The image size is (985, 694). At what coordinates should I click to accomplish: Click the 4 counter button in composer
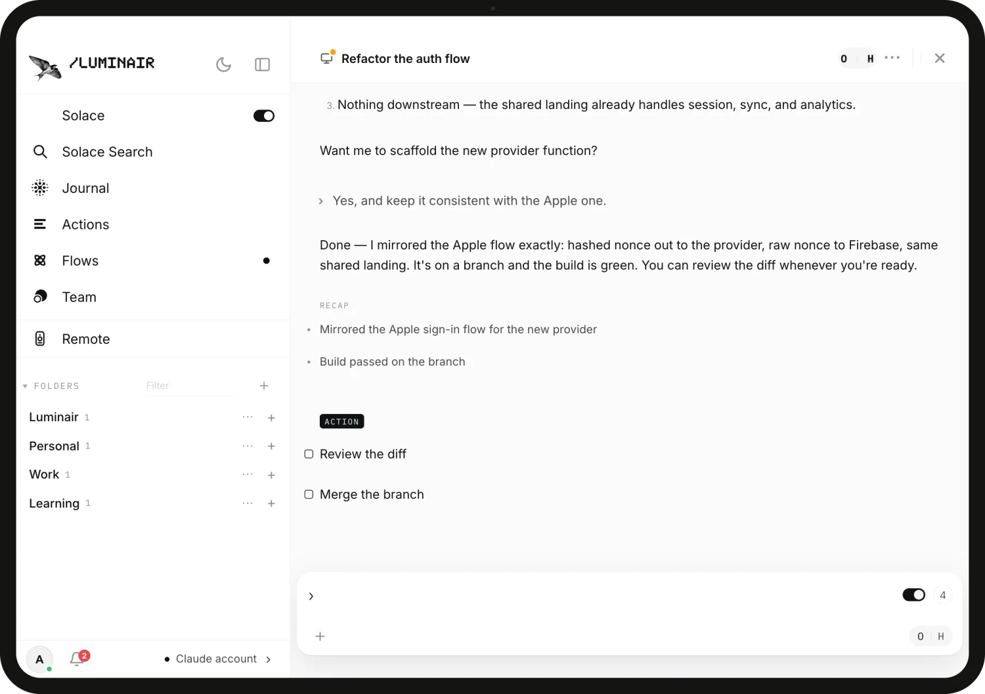point(943,595)
